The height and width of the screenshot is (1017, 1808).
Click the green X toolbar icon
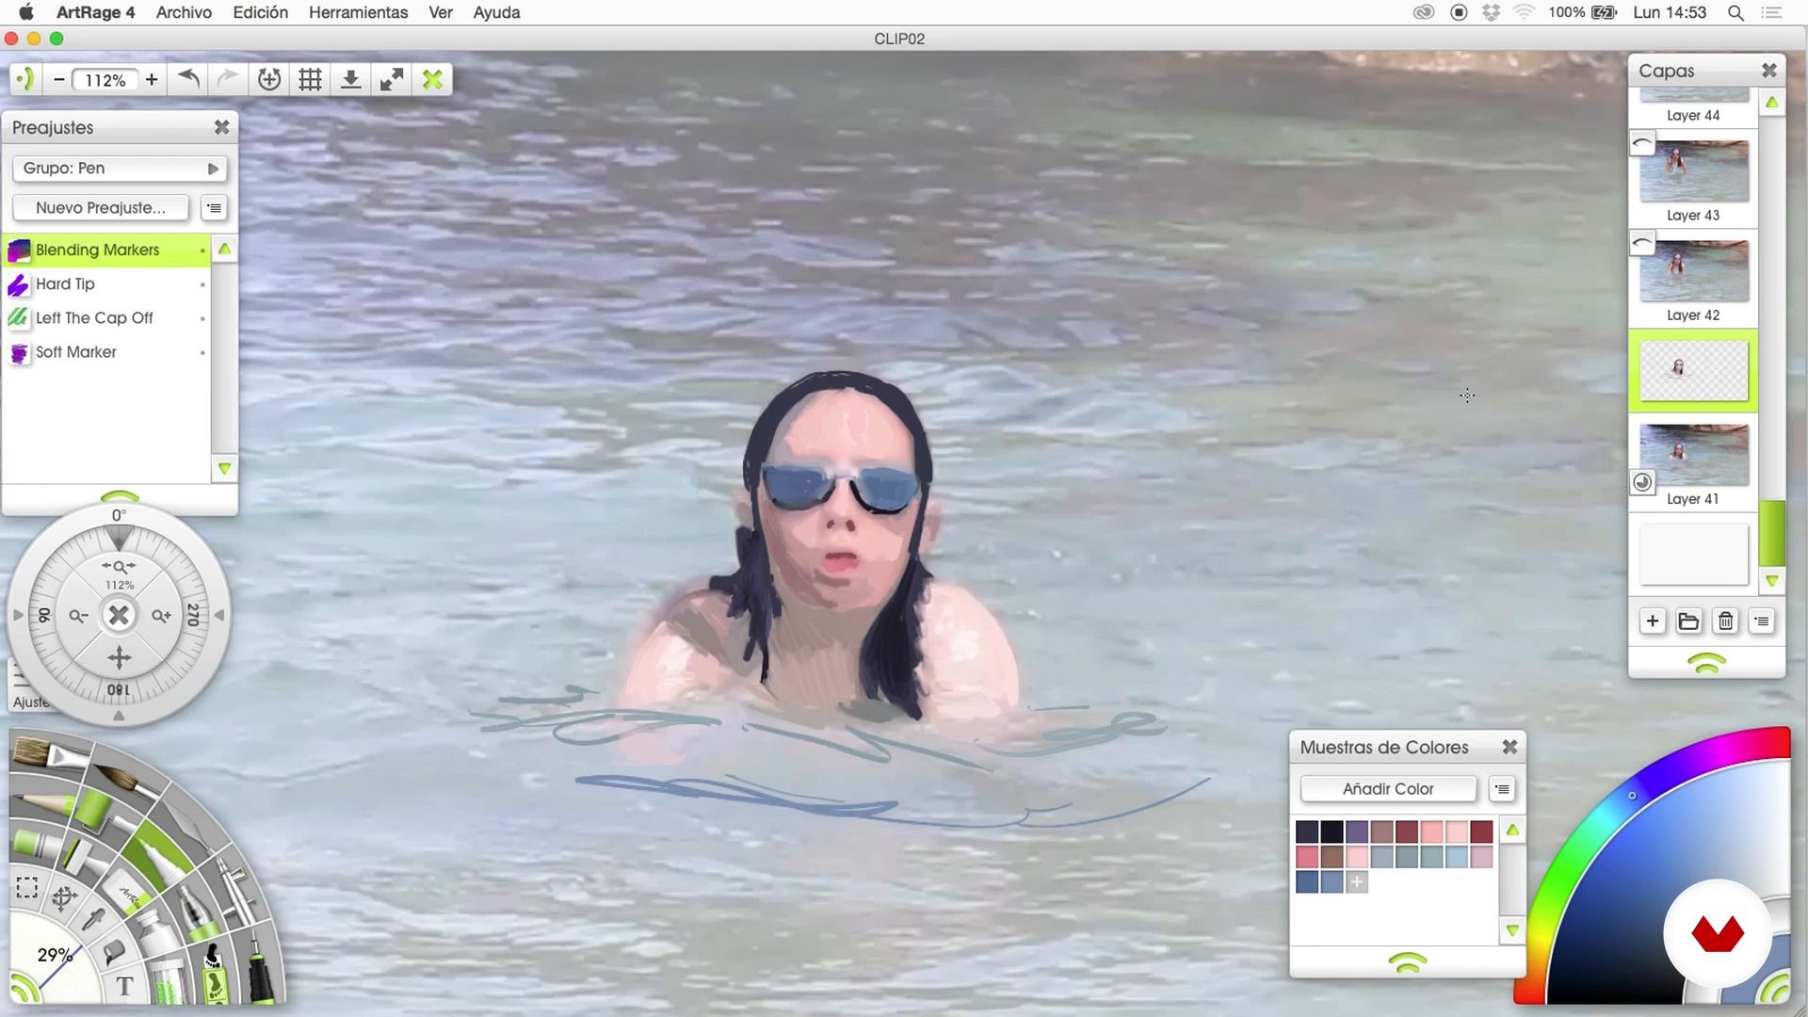tap(432, 79)
